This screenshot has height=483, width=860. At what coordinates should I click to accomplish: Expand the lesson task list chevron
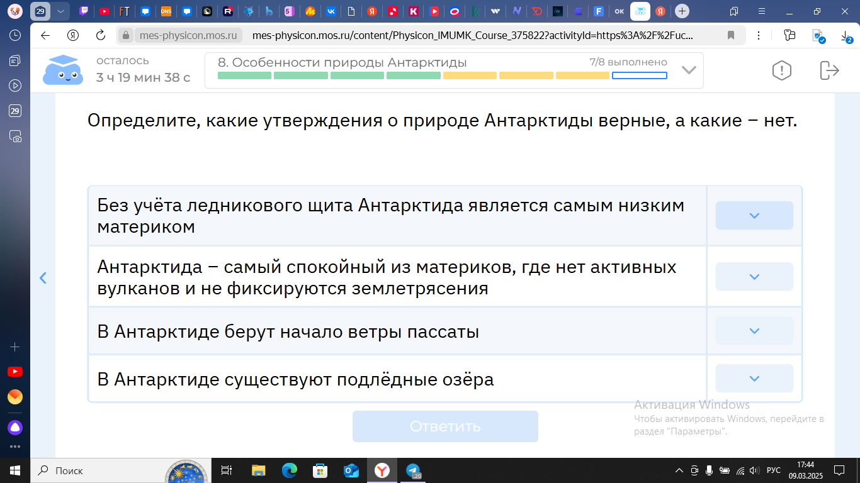point(689,70)
